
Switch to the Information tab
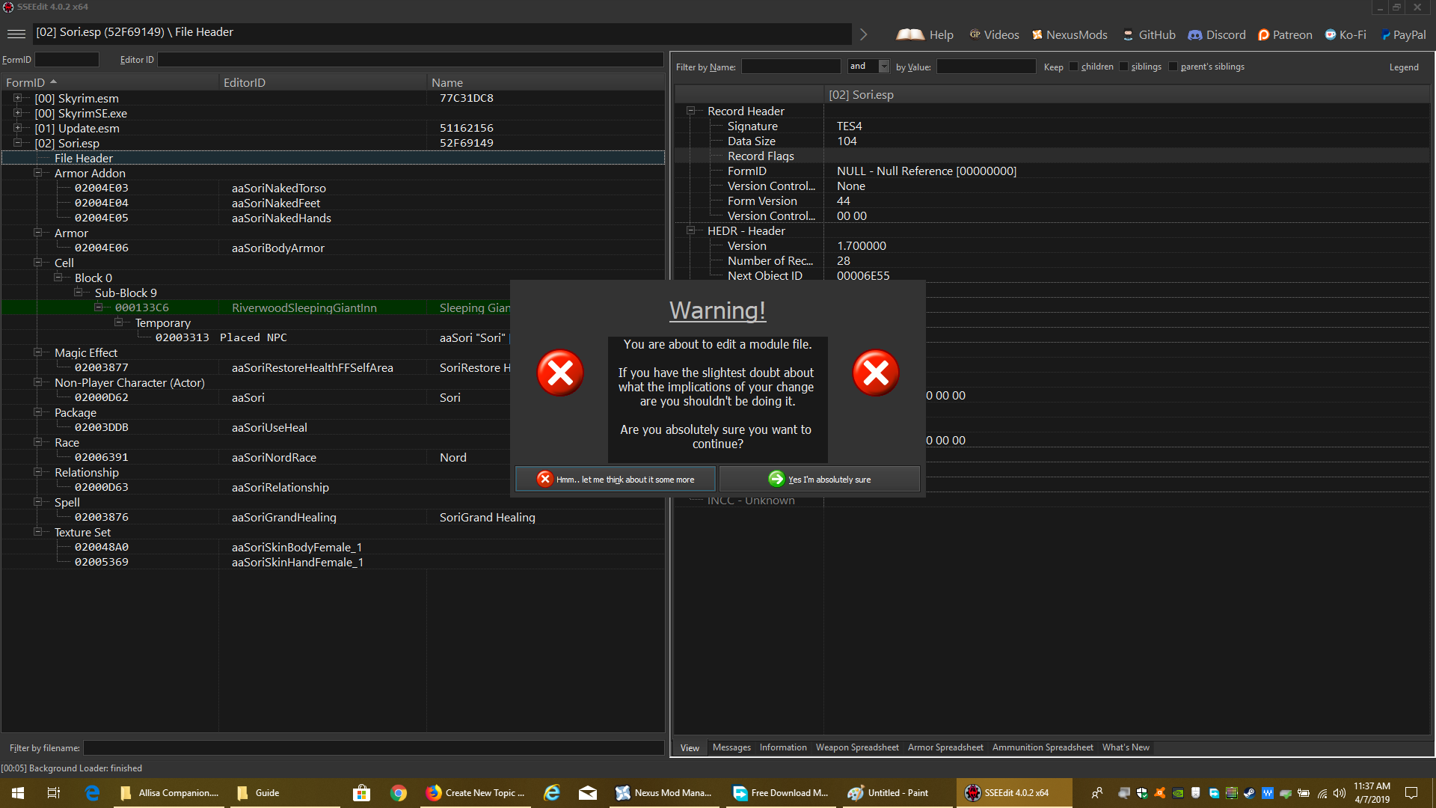783,747
